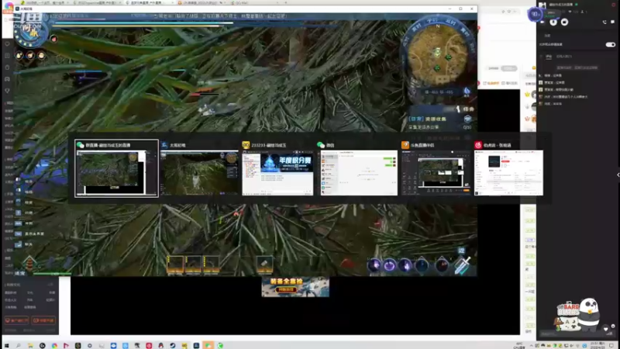
Task: Click the camera icon in live panel
Action: pos(542,22)
